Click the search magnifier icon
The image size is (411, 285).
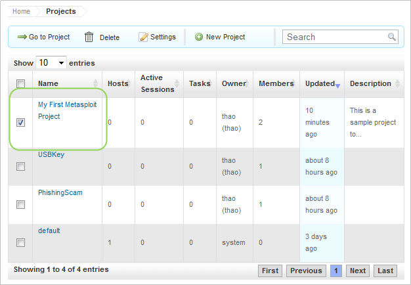[392, 37]
